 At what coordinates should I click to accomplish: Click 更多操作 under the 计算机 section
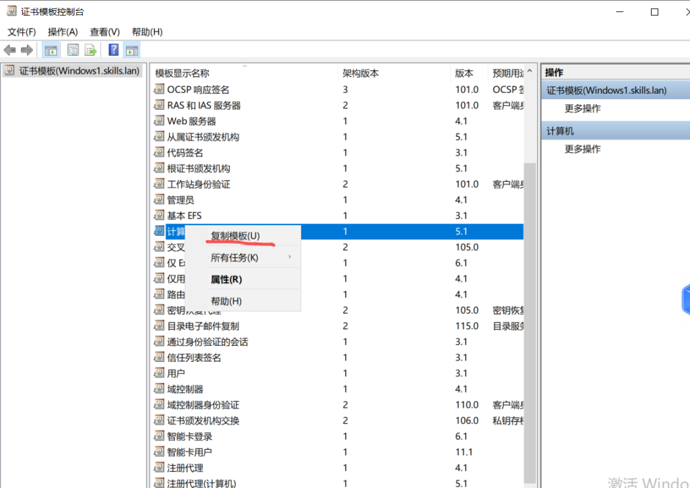pyautogui.click(x=582, y=149)
